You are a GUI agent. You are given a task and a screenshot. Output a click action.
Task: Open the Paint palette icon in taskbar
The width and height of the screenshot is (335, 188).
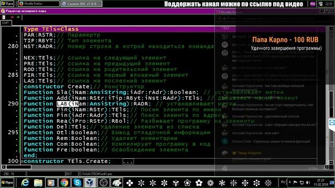(117, 183)
